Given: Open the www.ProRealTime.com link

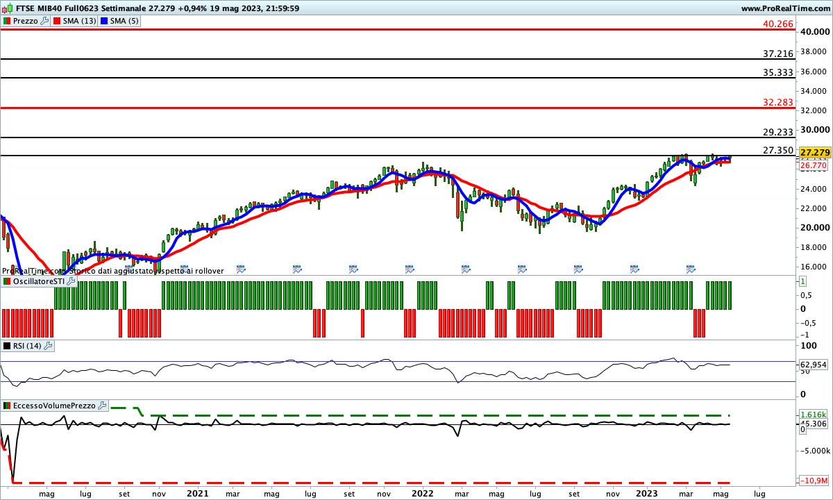Looking at the screenshot, I should (x=785, y=8).
